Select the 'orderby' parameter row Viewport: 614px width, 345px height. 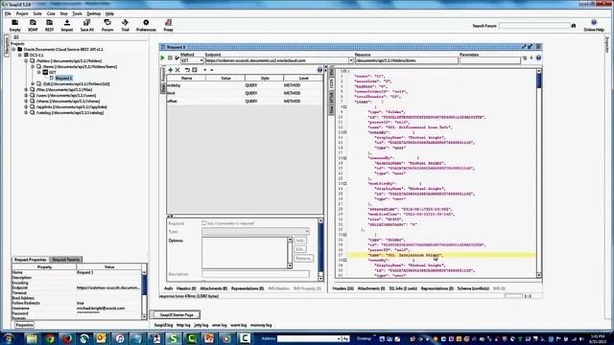click(245, 85)
